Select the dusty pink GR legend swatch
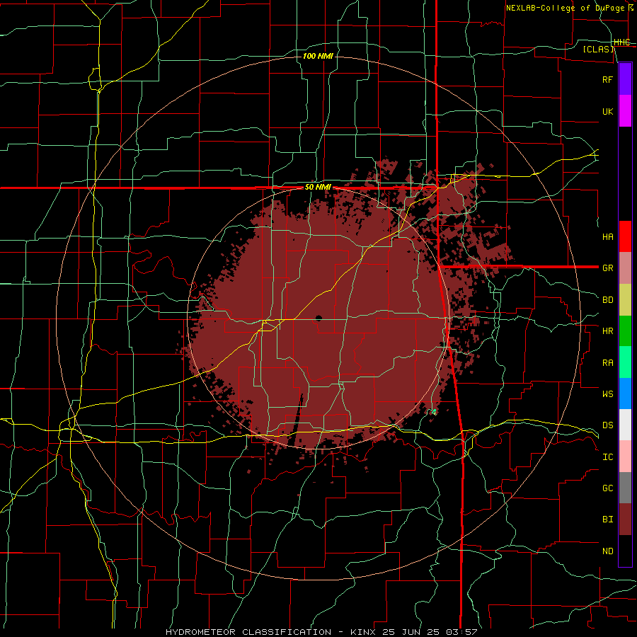 click(x=625, y=268)
